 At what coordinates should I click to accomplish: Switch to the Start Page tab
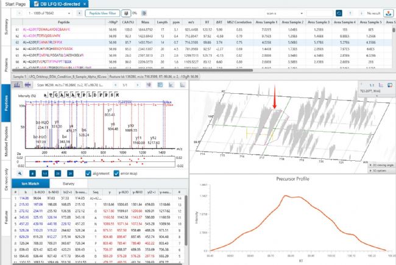click(15, 3)
